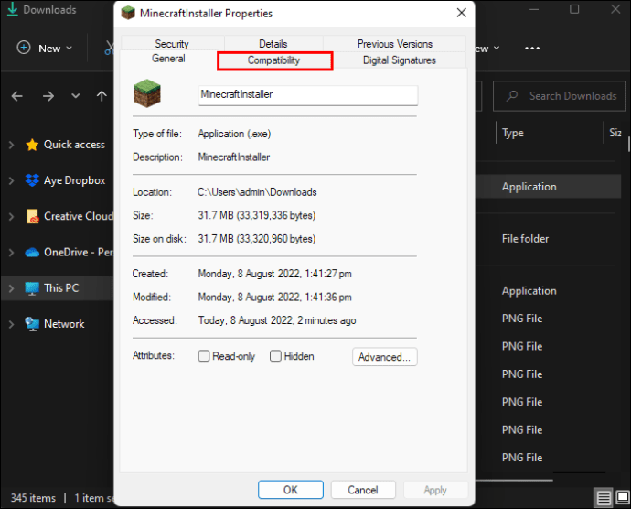Open the New menu in Explorer
Image resolution: width=631 pixels, height=509 pixels.
45,48
